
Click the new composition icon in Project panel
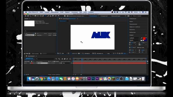(29, 54)
